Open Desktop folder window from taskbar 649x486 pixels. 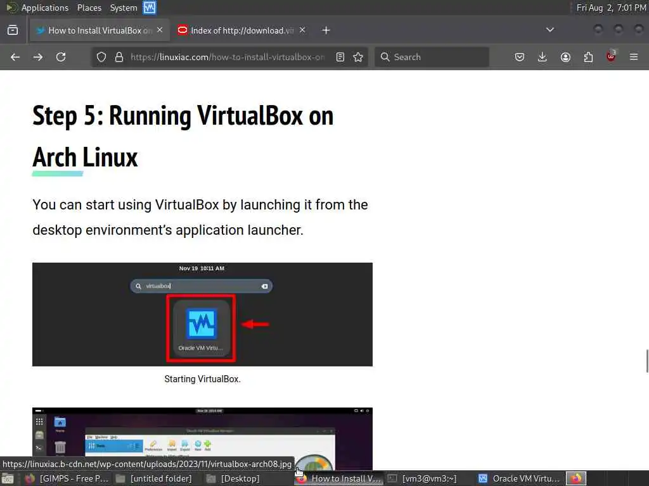click(x=233, y=478)
